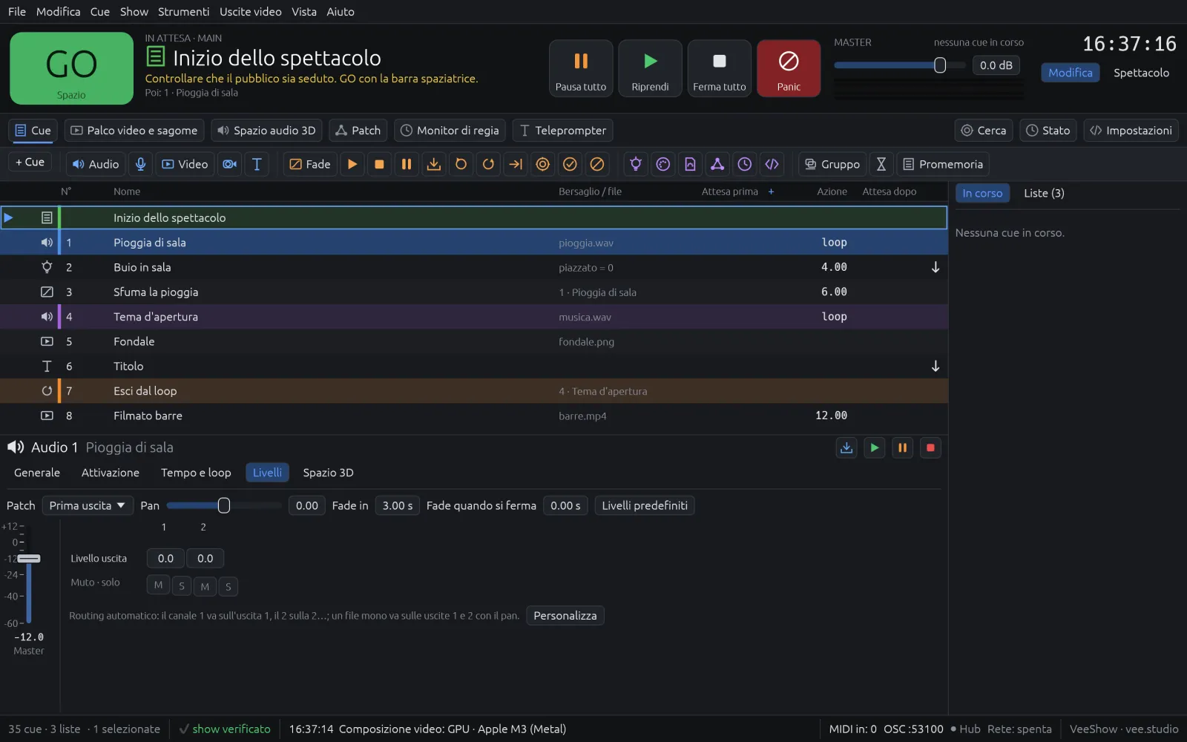1187x742 pixels.
Task: Toggle mute on output channel 2
Action: [205, 586]
